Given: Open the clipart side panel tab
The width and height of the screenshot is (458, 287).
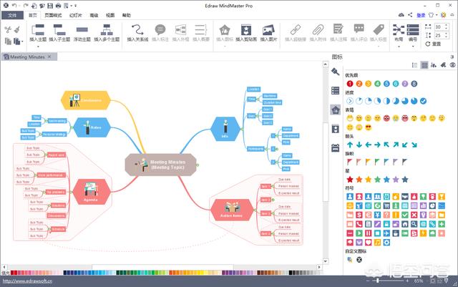Looking at the screenshot, I should pos(336,129).
